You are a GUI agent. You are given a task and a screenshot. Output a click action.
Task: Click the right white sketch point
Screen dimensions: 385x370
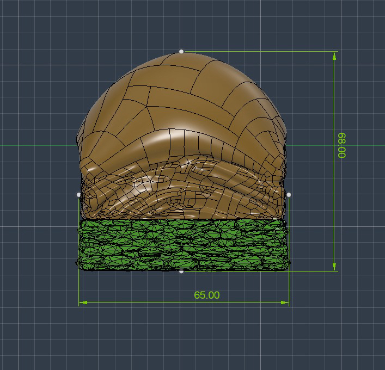click(289, 195)
